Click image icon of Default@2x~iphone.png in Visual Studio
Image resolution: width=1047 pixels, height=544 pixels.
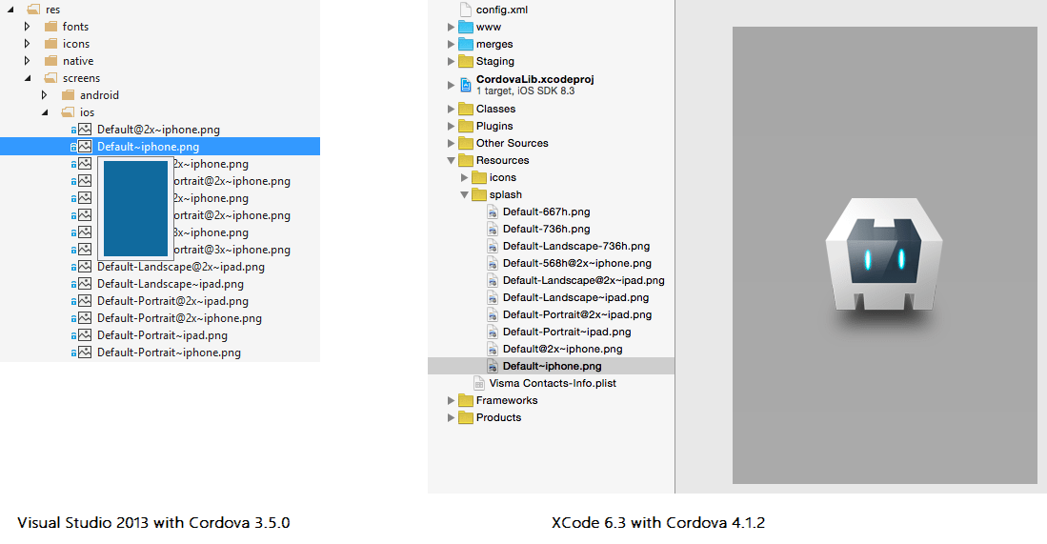pos(84,130)
